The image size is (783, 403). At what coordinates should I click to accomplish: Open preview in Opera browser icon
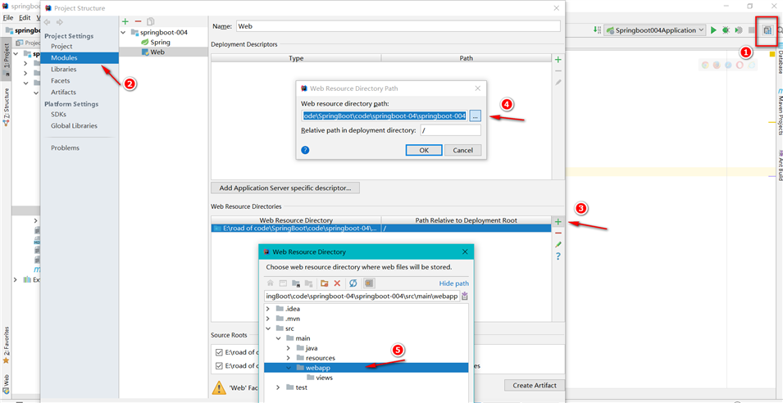[x=740, y=65]
